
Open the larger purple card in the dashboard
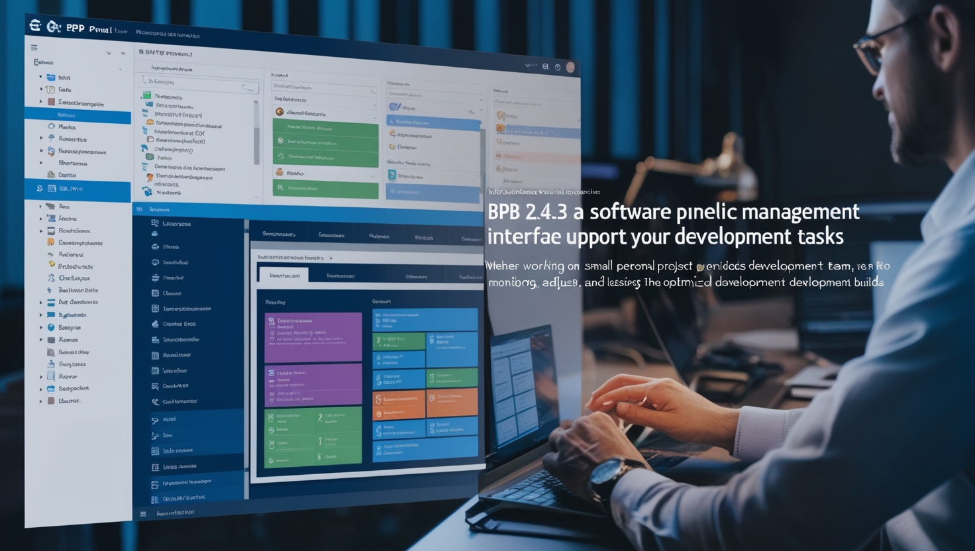coord(313,337)
